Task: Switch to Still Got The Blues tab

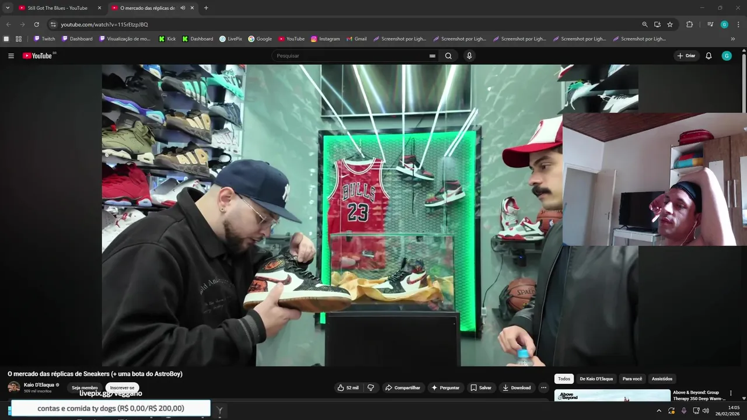Action: click(57, 8)
